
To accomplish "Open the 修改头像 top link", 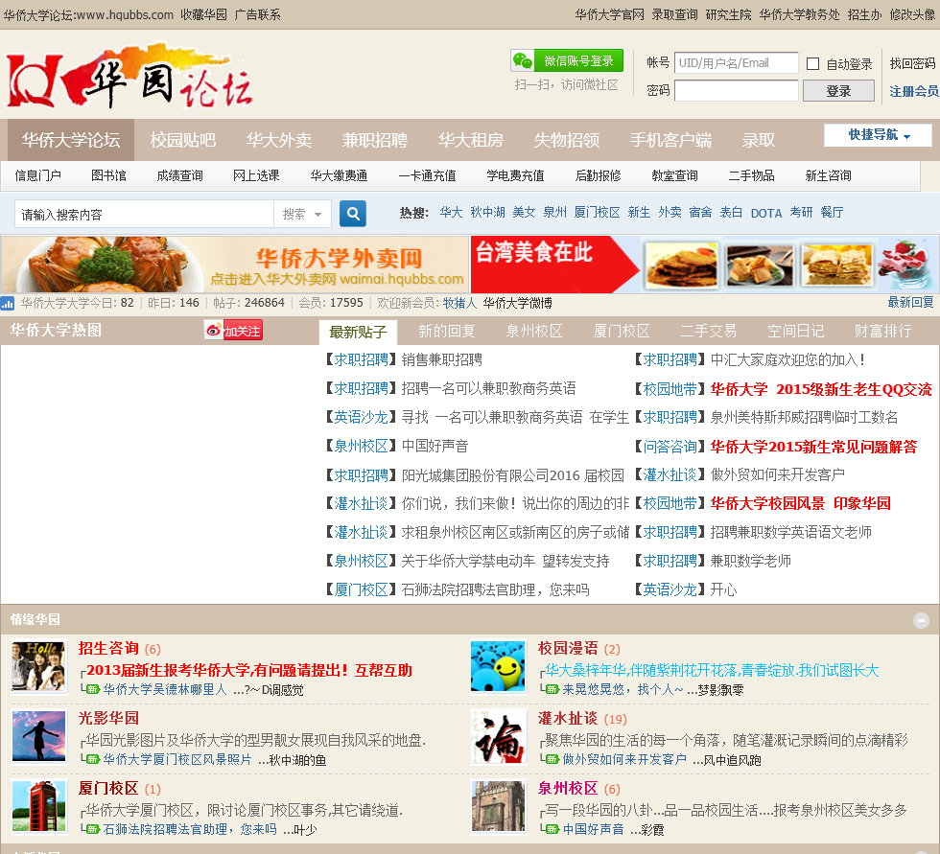I will 912,14.
